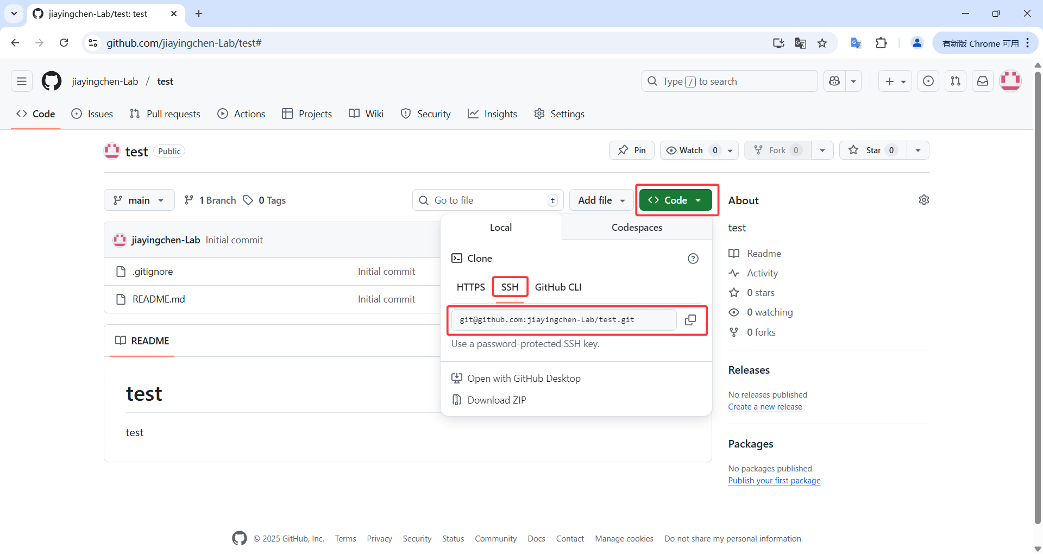View site information icon in address bar
This screenshot has height=554, width=1043.
tap(93, 43)
